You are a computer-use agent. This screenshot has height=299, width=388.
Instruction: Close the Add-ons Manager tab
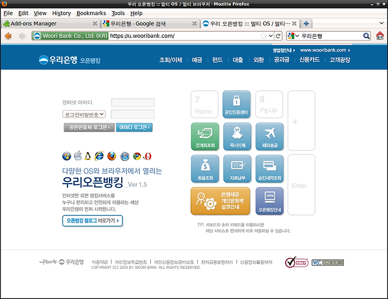pos(95,24)
